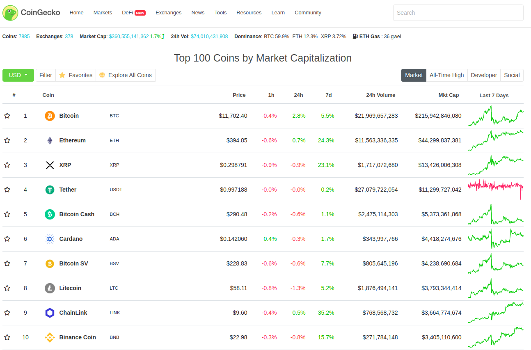This screenshot has width=531, height=350.
Task: Click the Cardano dotted icon
Action: (50, 239)
